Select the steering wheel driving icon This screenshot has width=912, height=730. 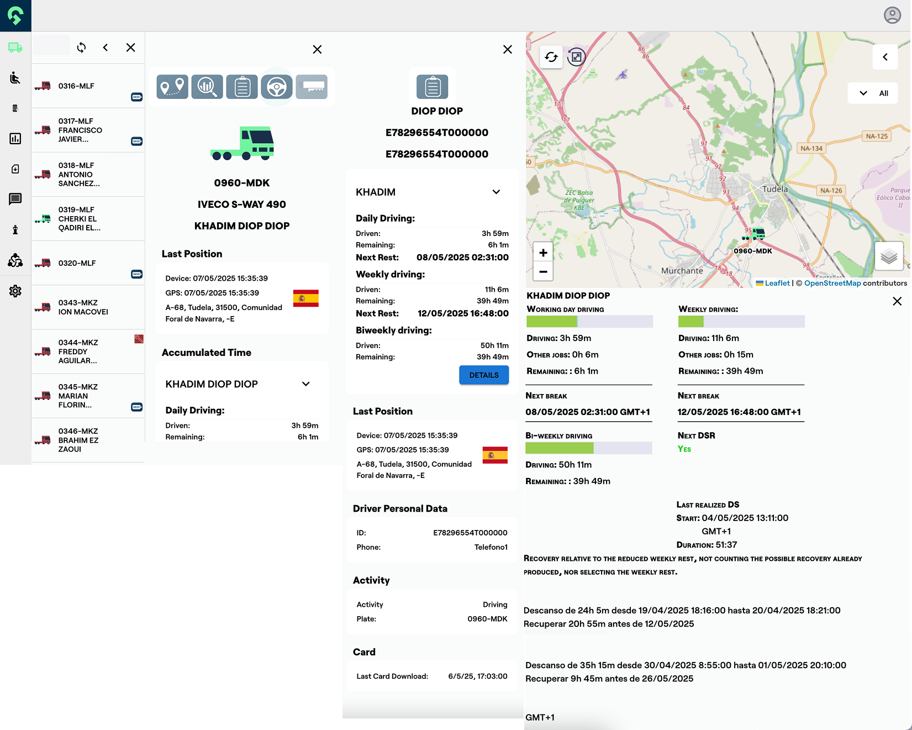click(x=277, y=87)
